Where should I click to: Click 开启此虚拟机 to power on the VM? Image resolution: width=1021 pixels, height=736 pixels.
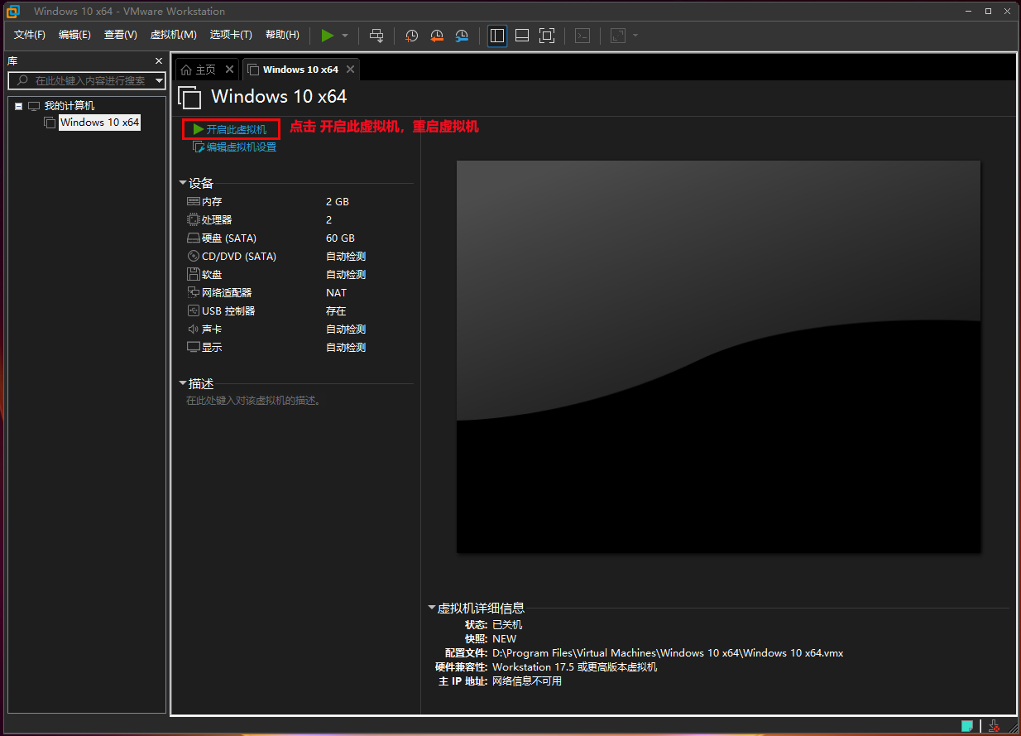tap(236, 129)
